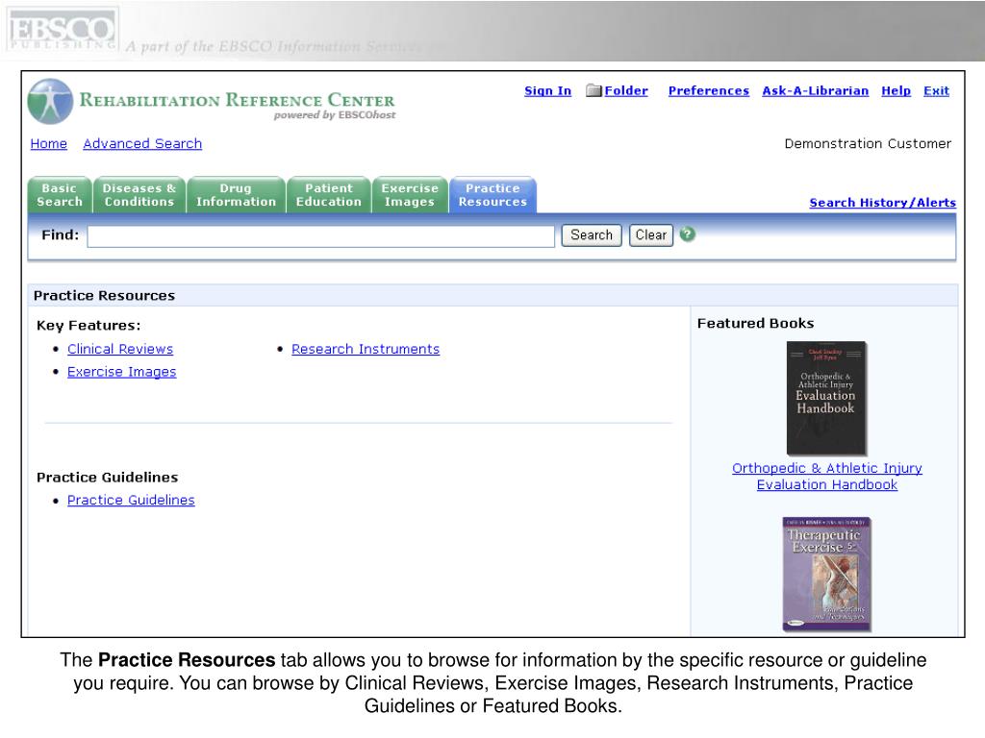Select the Patient Education tab
This screenshot has height=738, width=985.
pos(329,195)
